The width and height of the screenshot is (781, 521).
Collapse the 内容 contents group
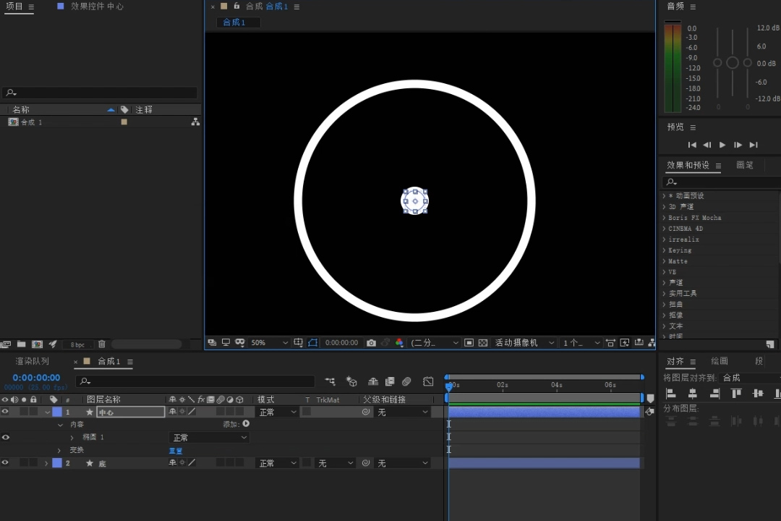[x=60, y=425]
